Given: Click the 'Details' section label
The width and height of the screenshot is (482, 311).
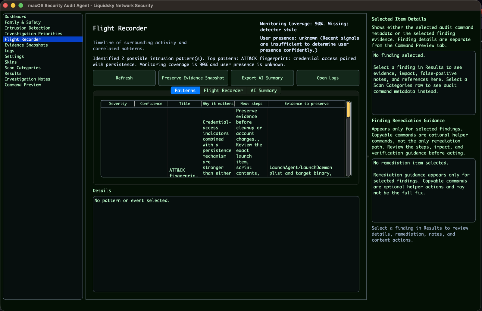Looking at the screenshot, I should (x=102, y=190).
